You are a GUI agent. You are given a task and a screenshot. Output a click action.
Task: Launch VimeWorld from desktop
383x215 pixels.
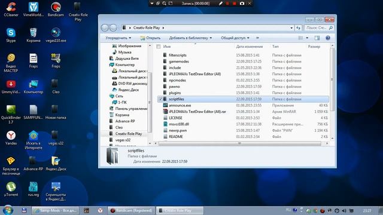34,10
